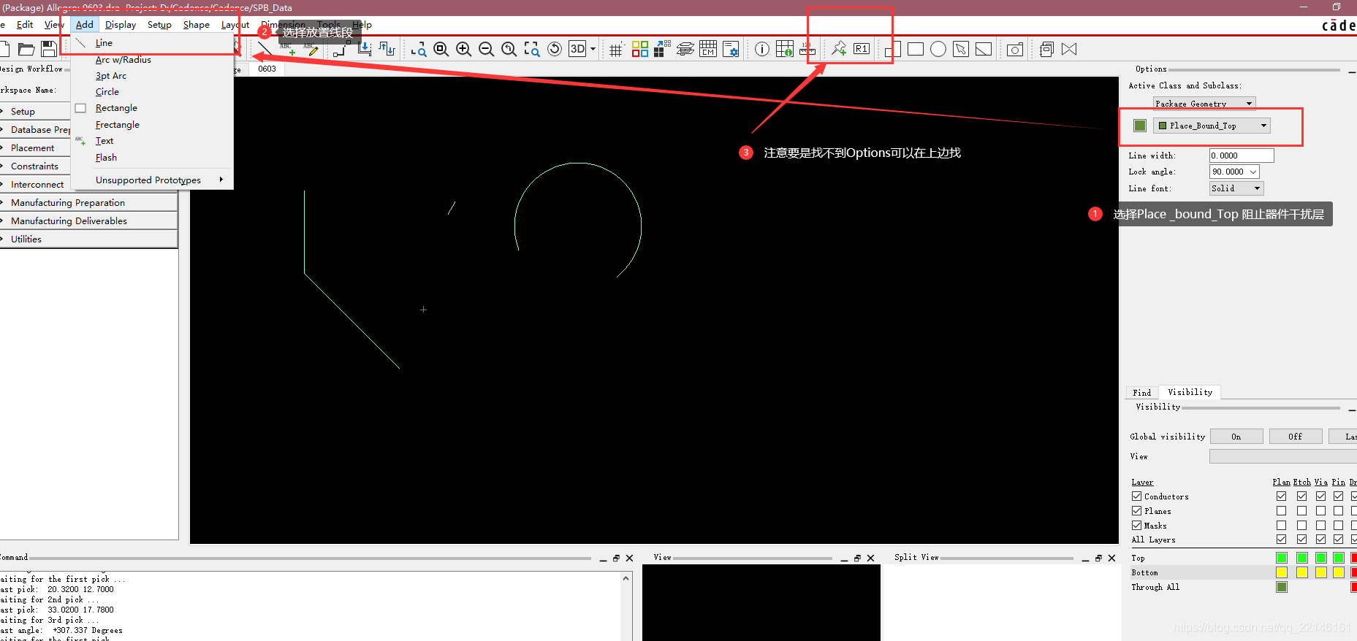The image size is (1357, 641).
Task: Click the add pin toolbar icon
Action: (839, 49)
